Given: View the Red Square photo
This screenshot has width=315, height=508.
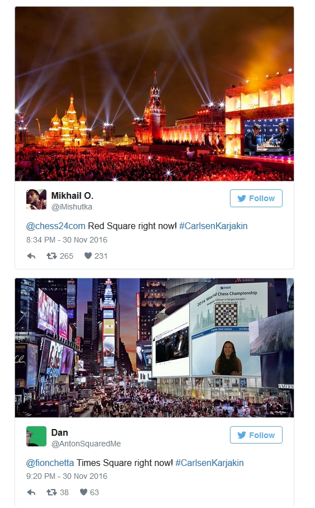Looking at the screenshot, I should pos(154,94).
